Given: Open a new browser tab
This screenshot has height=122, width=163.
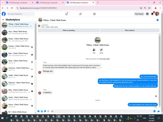Looking at the screenshot, I should pos(98,3).
